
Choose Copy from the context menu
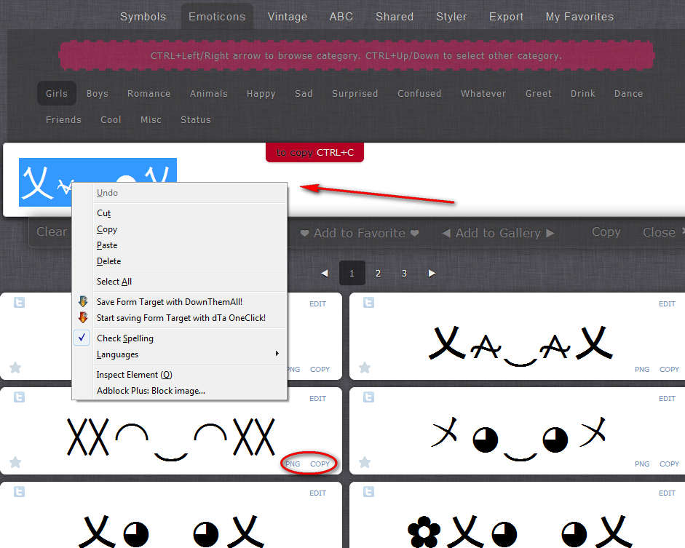coord(179,229)
